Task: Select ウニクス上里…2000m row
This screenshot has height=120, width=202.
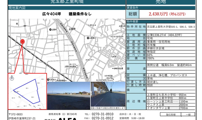Action: click(x=167, y=105)
